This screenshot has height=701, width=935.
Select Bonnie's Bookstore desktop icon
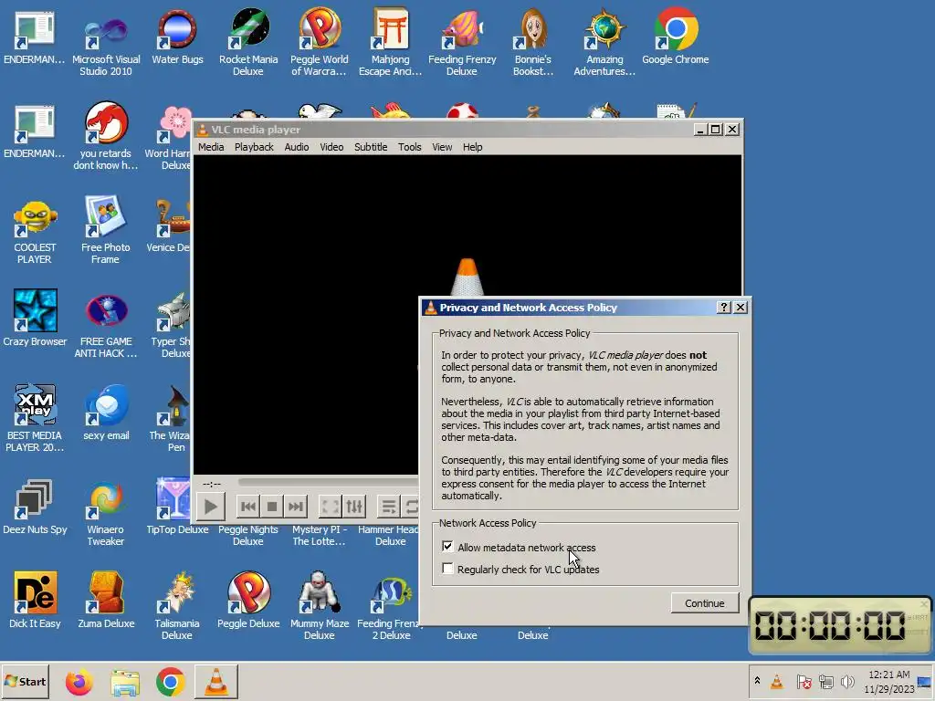tap(533, 42)
